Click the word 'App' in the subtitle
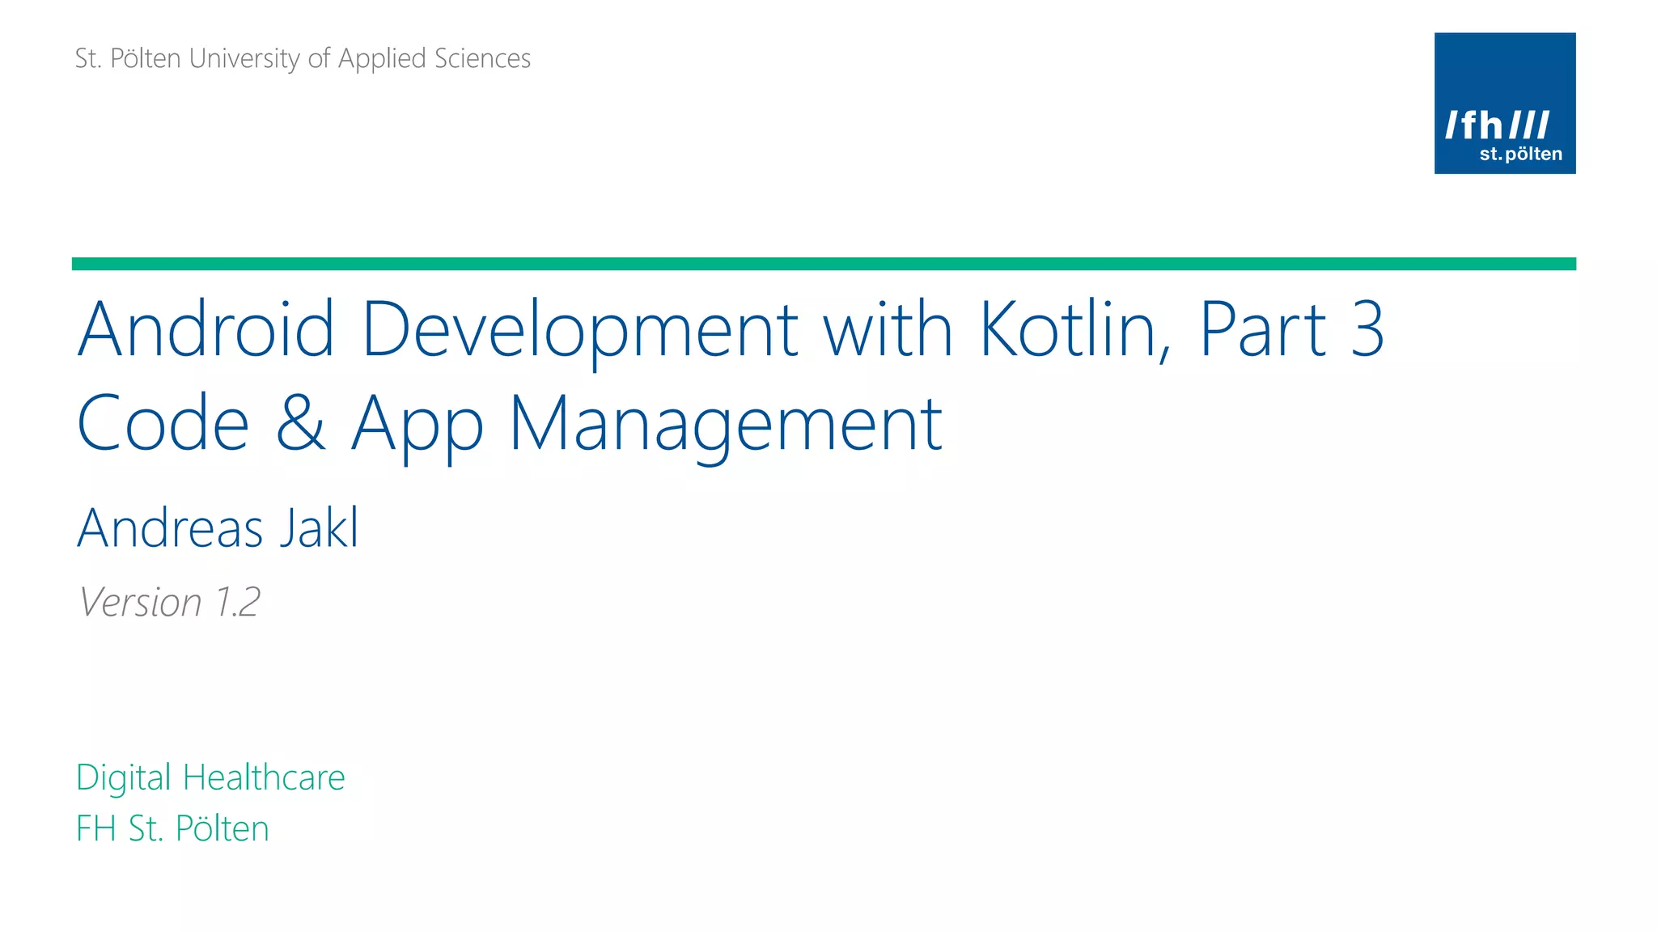 pyautogui.click(x=417, y=423)
